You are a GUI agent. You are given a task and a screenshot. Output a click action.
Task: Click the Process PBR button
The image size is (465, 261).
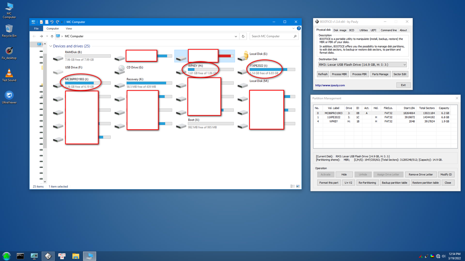click(359, 74)
